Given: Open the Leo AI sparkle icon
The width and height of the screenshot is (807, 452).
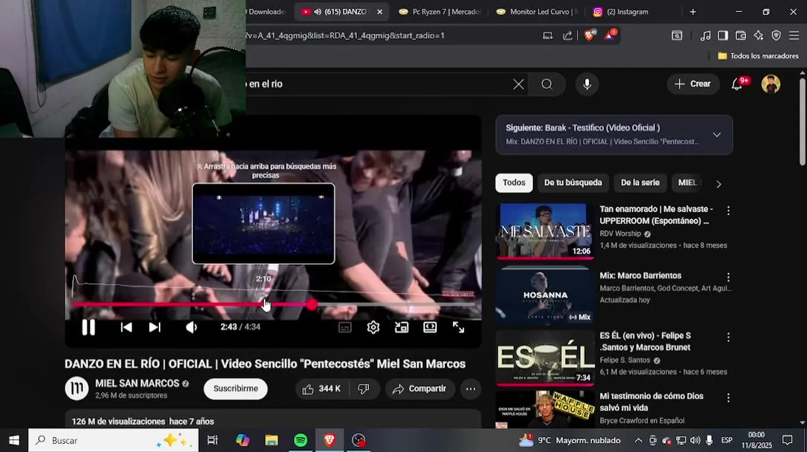Looking at the screenshot, I should point(759,36).
